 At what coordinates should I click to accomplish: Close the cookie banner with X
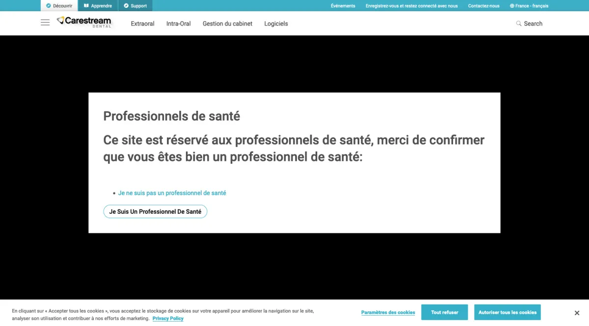577,313
